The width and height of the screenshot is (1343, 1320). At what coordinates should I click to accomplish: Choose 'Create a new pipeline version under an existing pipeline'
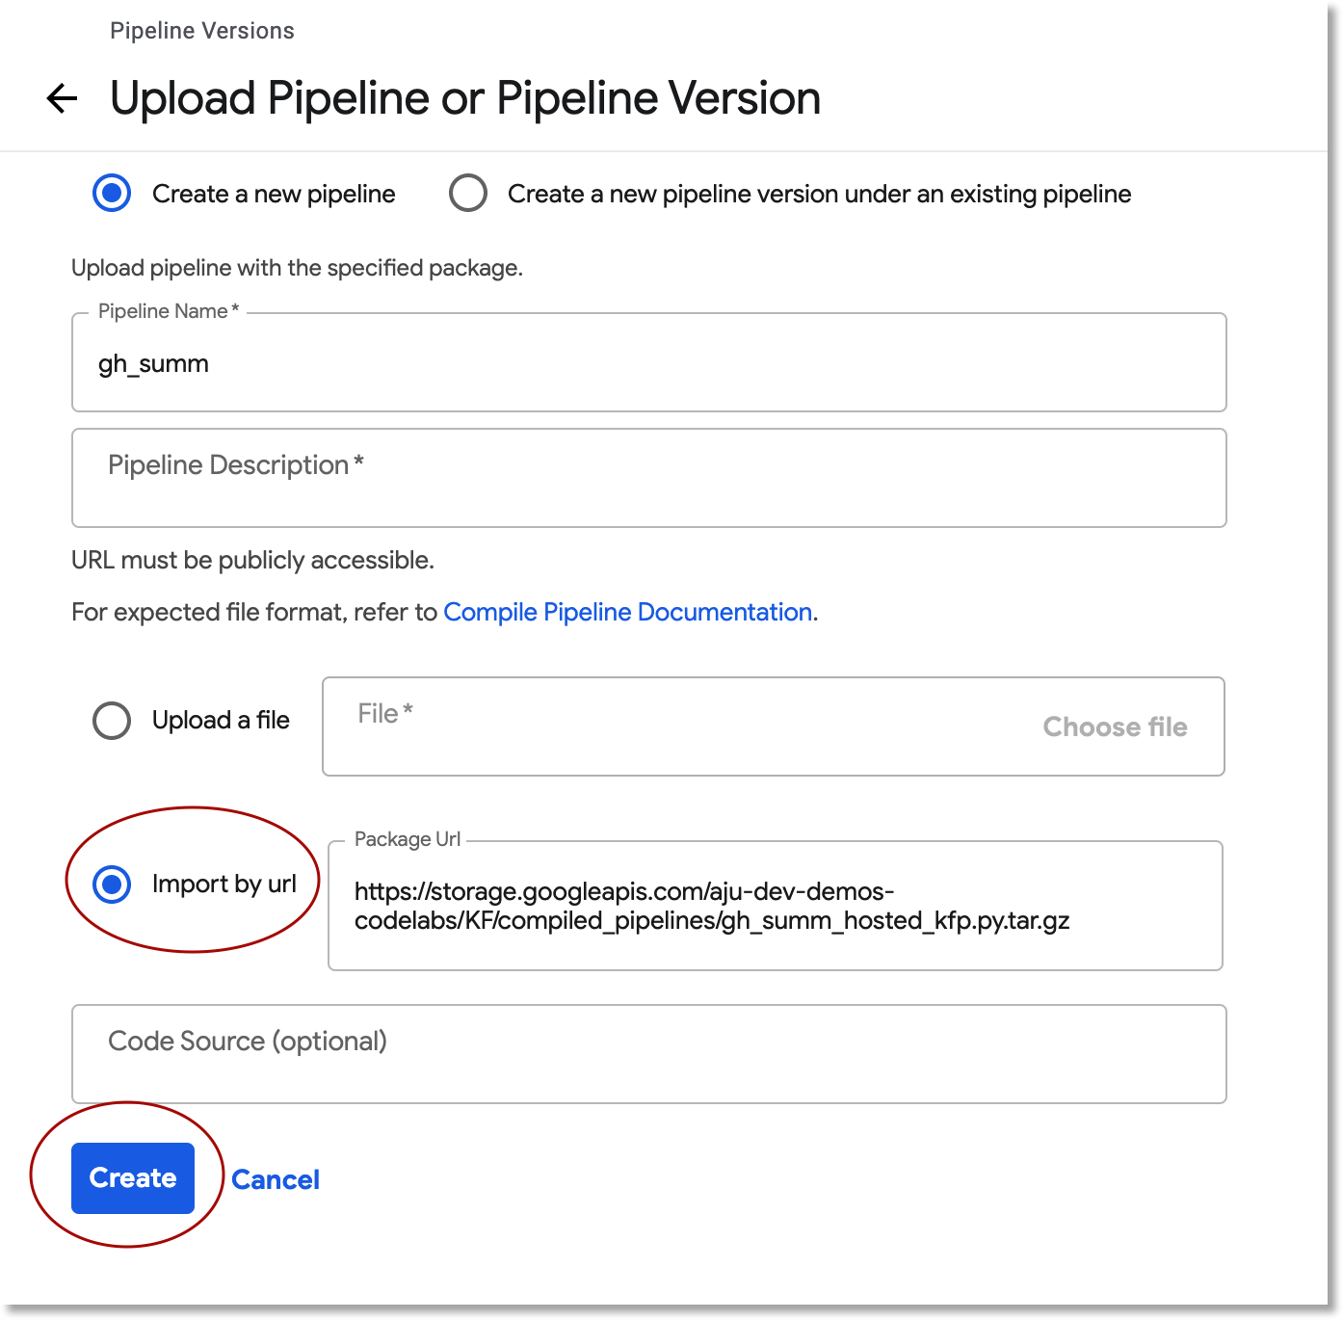[468, 193]
